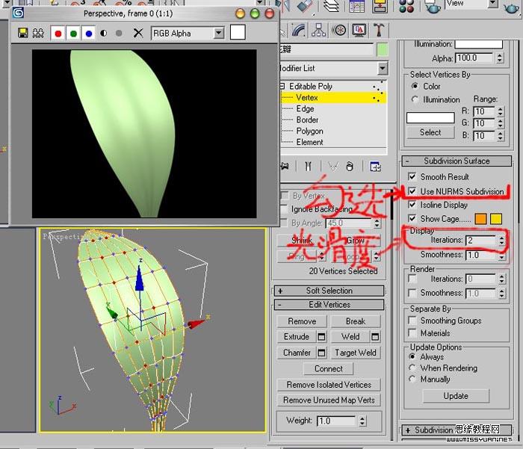Open the View render type dropdown
Image resolution: width=523 pixels, height=449 pixels.
492,4
